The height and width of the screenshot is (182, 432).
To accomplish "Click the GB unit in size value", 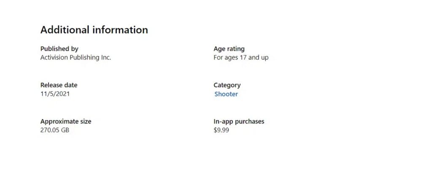I will pos(64,130).
